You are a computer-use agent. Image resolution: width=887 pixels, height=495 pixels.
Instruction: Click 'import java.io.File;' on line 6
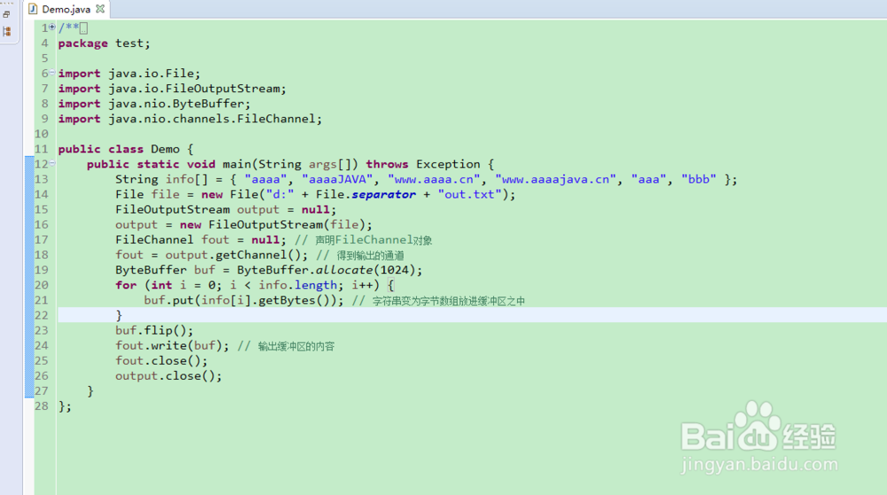129,74
